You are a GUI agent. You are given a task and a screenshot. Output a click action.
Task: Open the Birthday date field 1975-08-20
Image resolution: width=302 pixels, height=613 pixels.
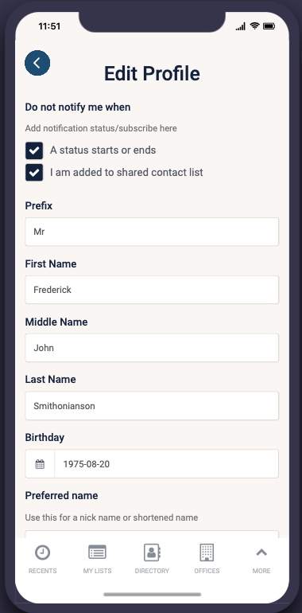point(167,464)
